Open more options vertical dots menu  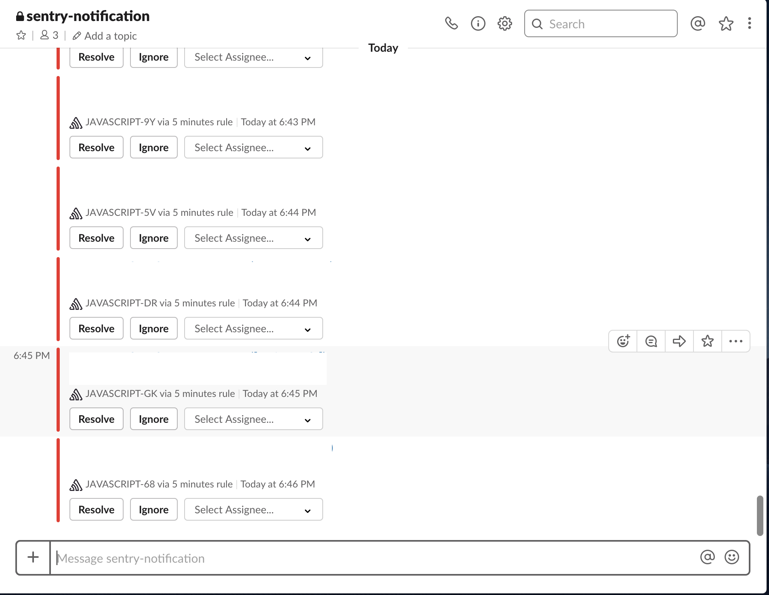750,23
